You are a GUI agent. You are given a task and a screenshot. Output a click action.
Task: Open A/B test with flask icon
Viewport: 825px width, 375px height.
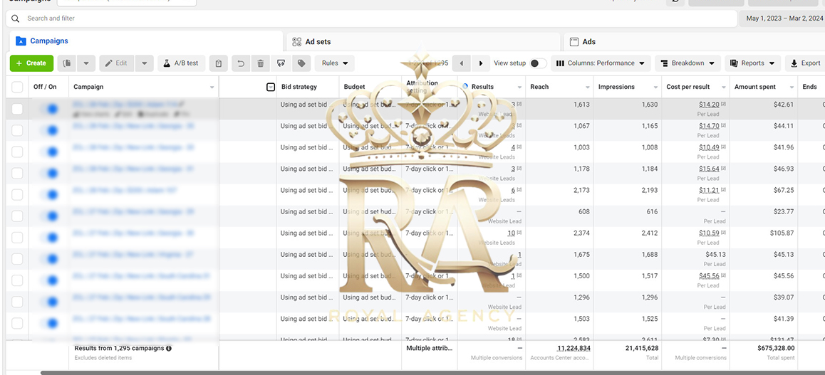180,63
